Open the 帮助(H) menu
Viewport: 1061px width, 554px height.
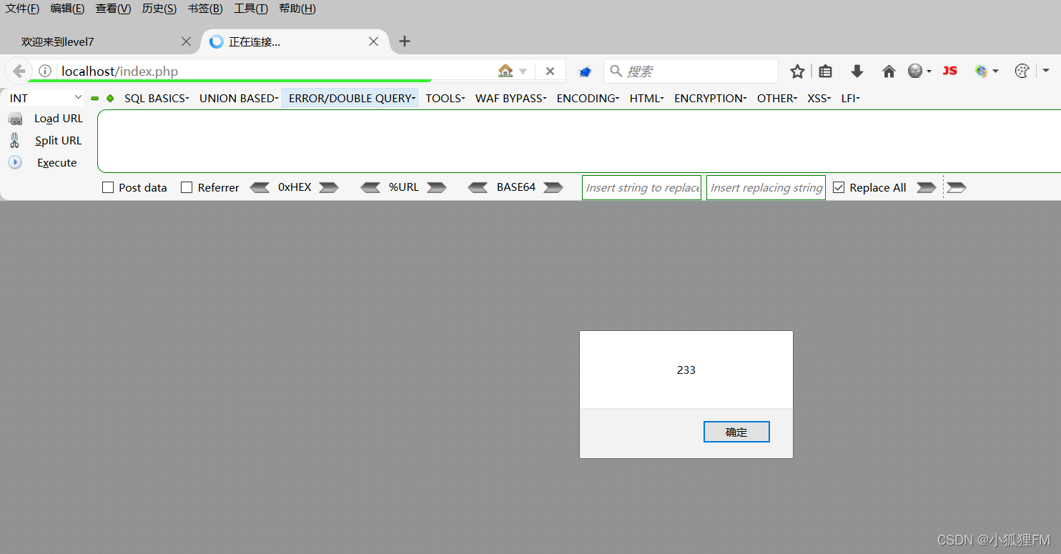point(297,9)
